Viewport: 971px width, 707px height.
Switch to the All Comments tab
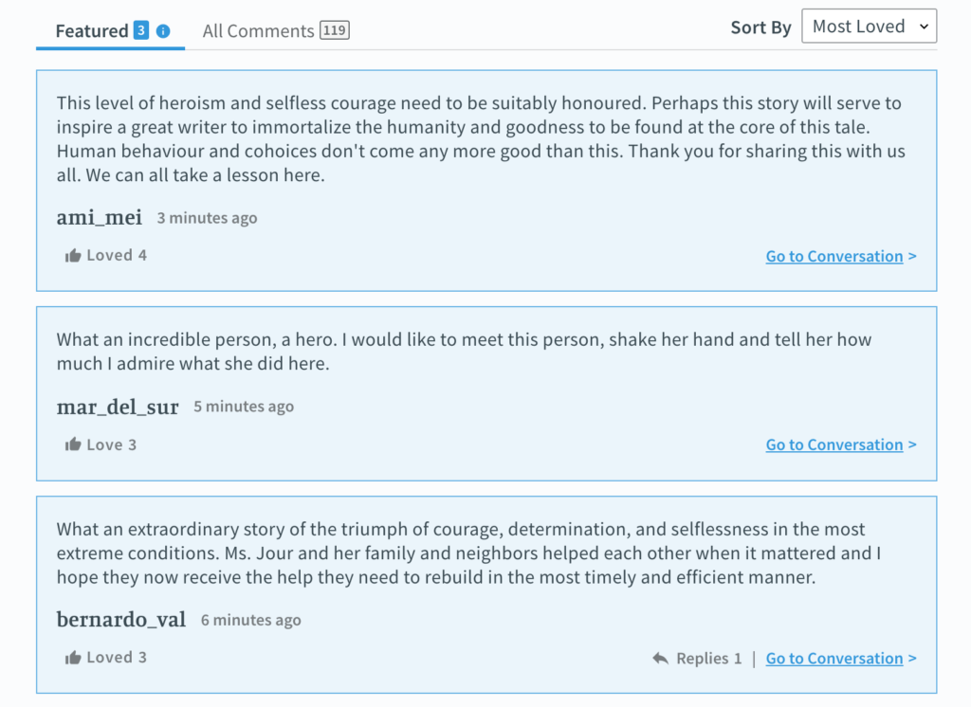pos(276,30)
